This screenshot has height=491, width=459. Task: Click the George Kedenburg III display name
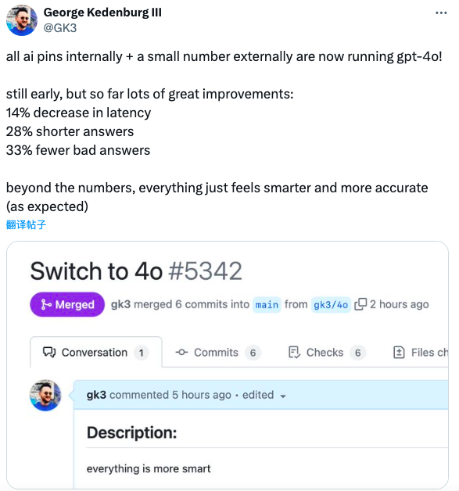(102, 13)
